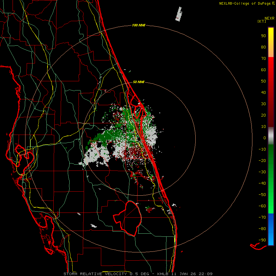Screen dimensions: 276x276
Task: Click the -80 value on the velocity scale
Action: pos(262,229)
